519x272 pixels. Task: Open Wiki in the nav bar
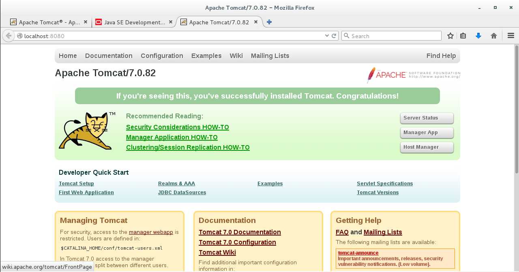[x=236, y=56]
